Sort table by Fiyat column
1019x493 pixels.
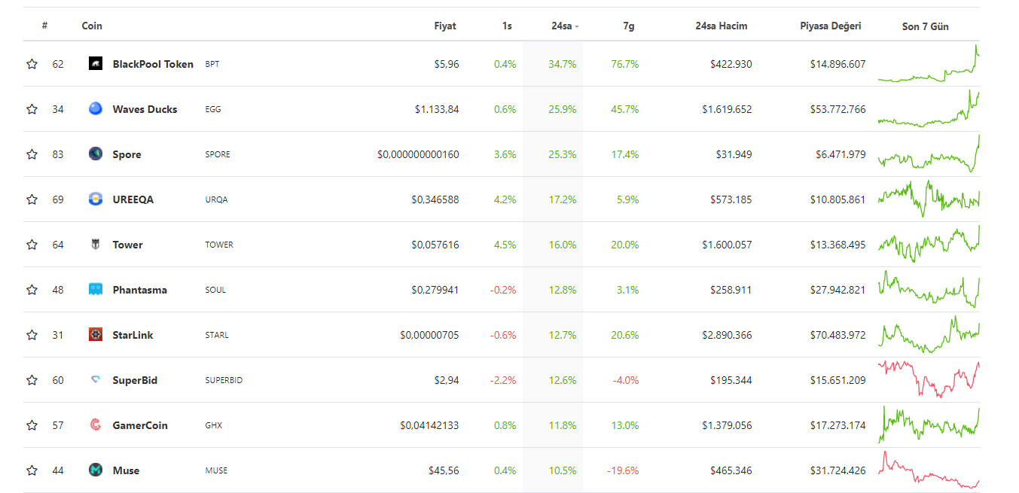coord(445,26)
